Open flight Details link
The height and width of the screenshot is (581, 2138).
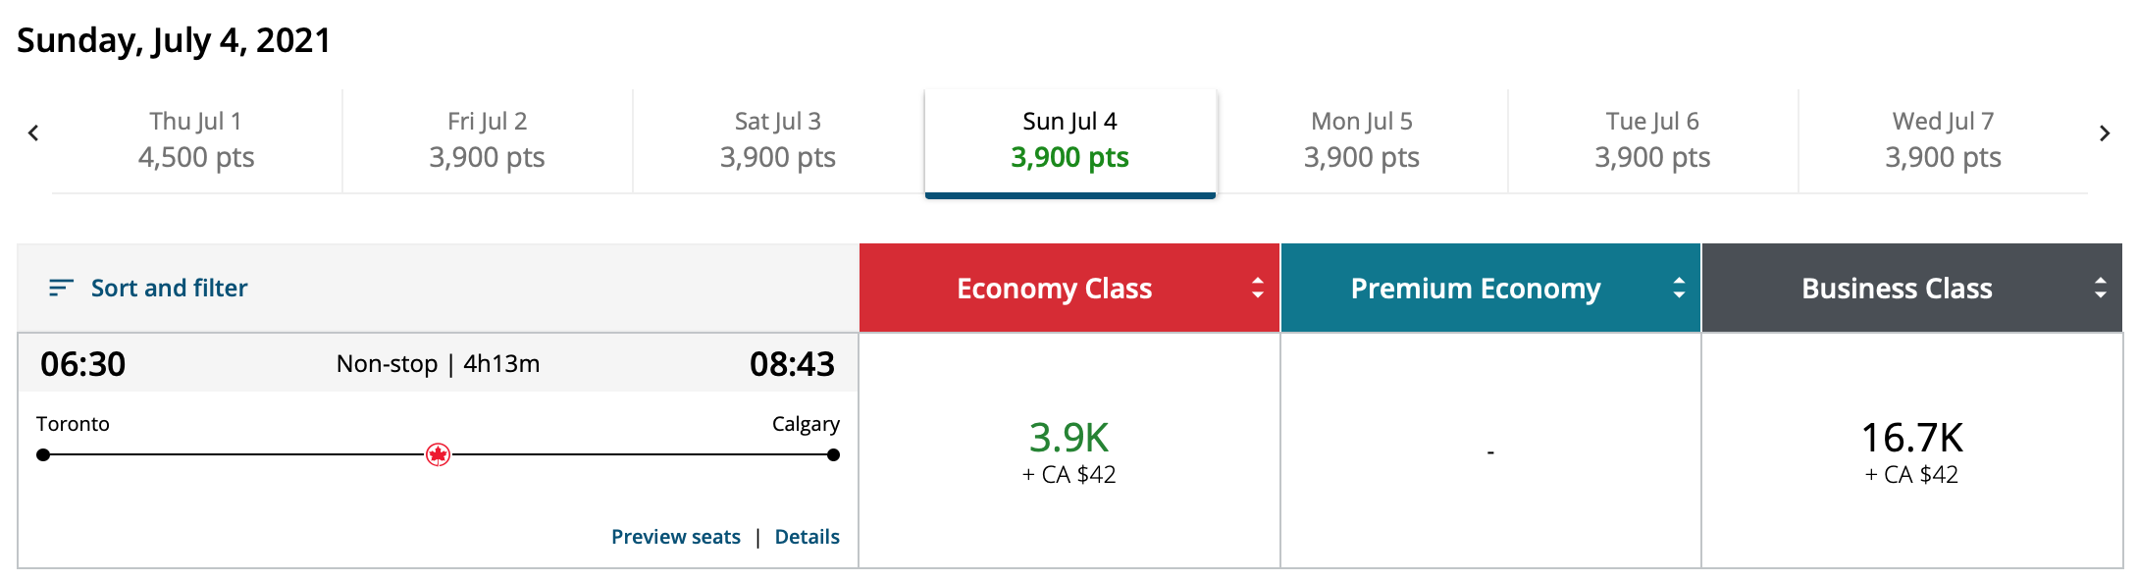pos(807,537)
